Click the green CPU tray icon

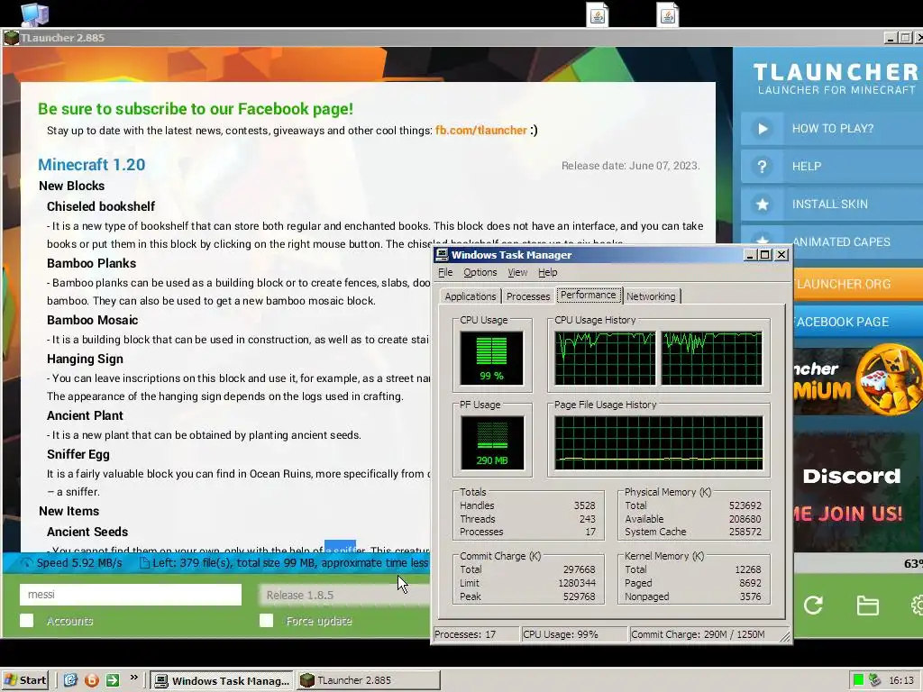coord(858,680)
